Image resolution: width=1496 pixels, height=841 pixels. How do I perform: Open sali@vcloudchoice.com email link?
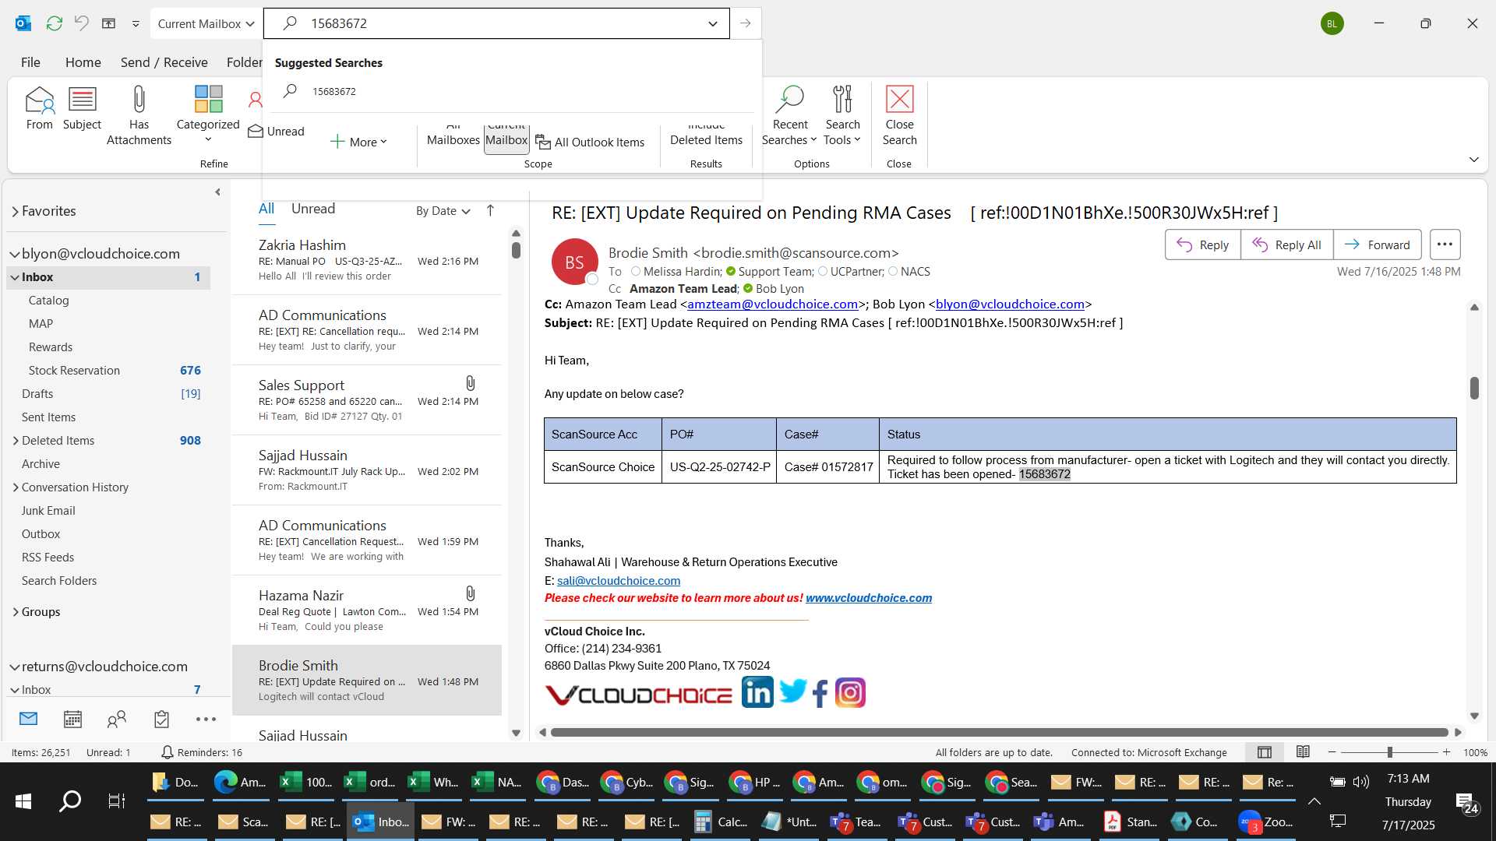pos(619,581)
